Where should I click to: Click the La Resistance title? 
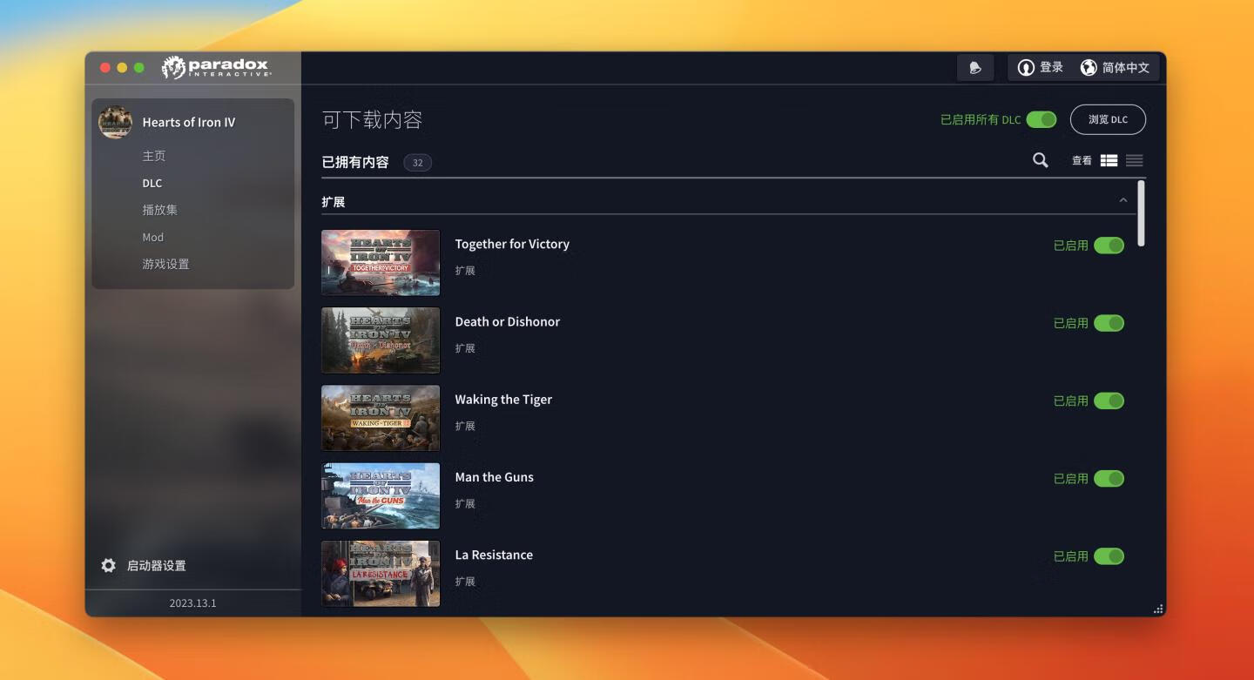(494, 555)
